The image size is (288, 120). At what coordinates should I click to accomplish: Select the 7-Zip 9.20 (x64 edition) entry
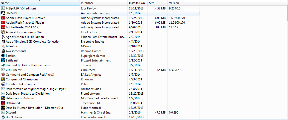point(21,8)
